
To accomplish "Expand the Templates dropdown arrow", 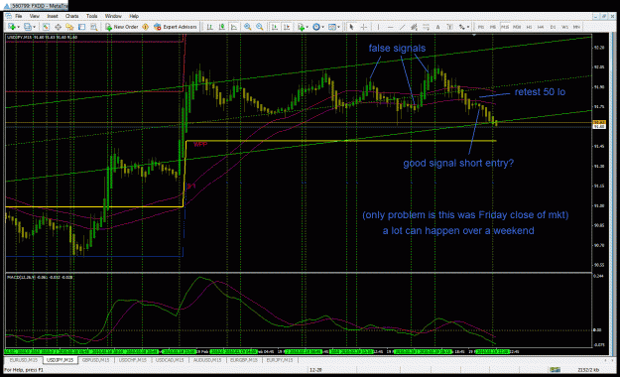I will point(339,27).
